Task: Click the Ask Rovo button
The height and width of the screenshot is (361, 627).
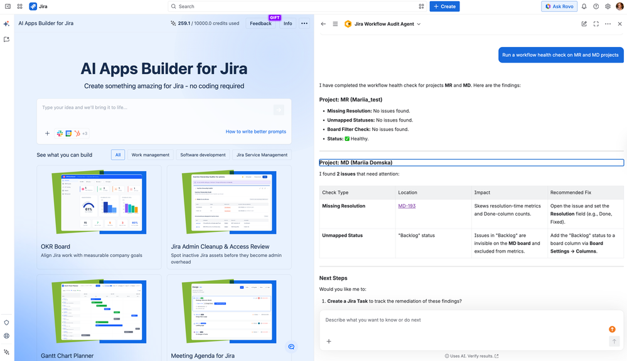Action: 559,6
